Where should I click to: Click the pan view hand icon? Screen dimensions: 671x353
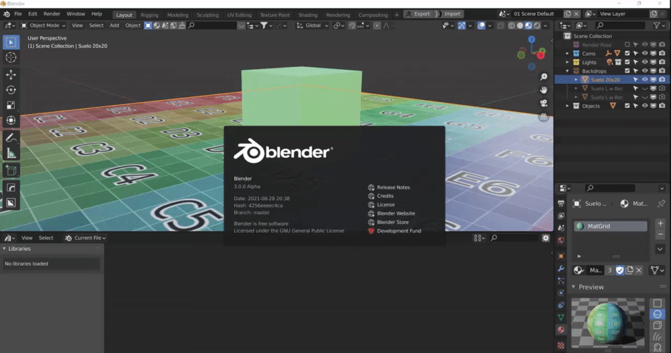[544, 90]
